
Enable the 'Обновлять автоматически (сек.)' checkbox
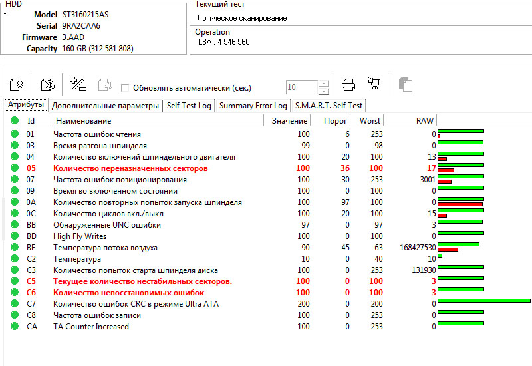point(125,88)
